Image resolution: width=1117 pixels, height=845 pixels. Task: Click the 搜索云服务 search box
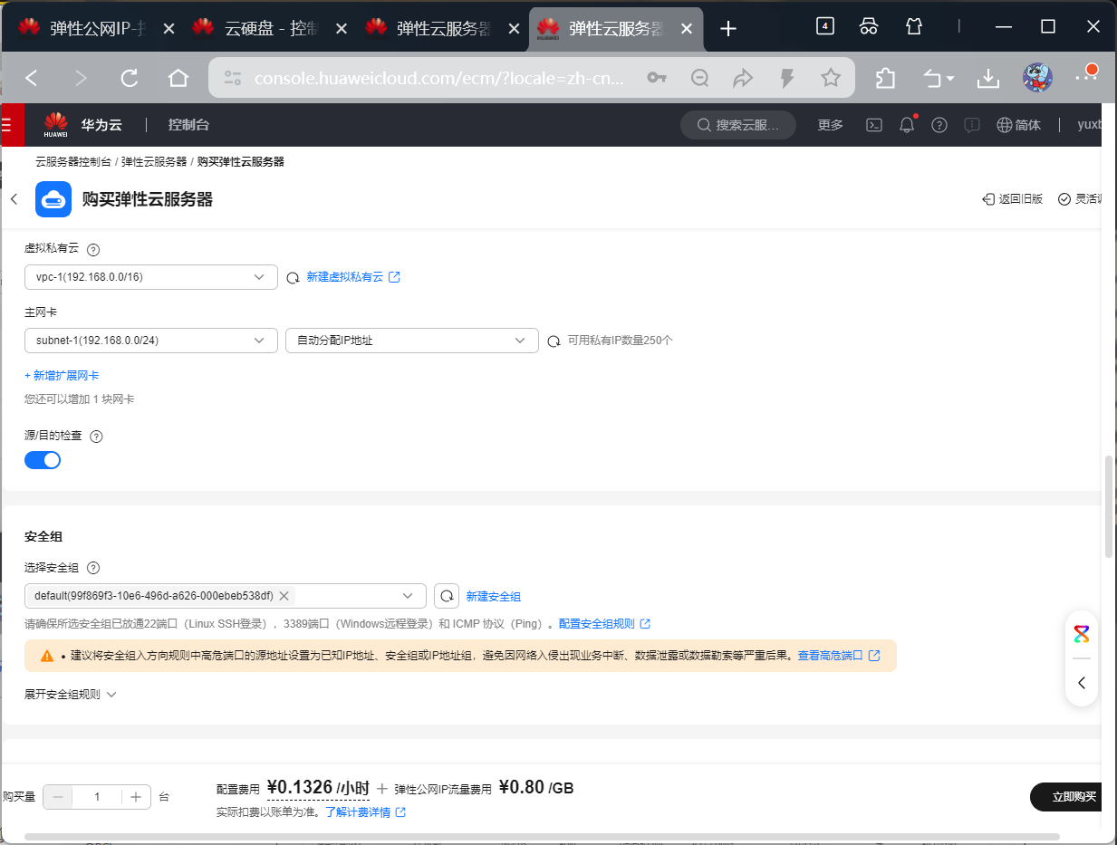[738, 125]
